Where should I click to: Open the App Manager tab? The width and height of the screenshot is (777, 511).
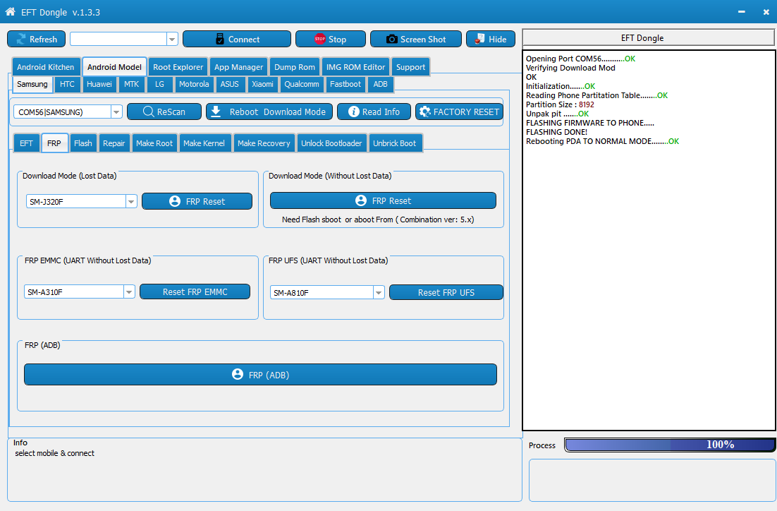(238, 67)
